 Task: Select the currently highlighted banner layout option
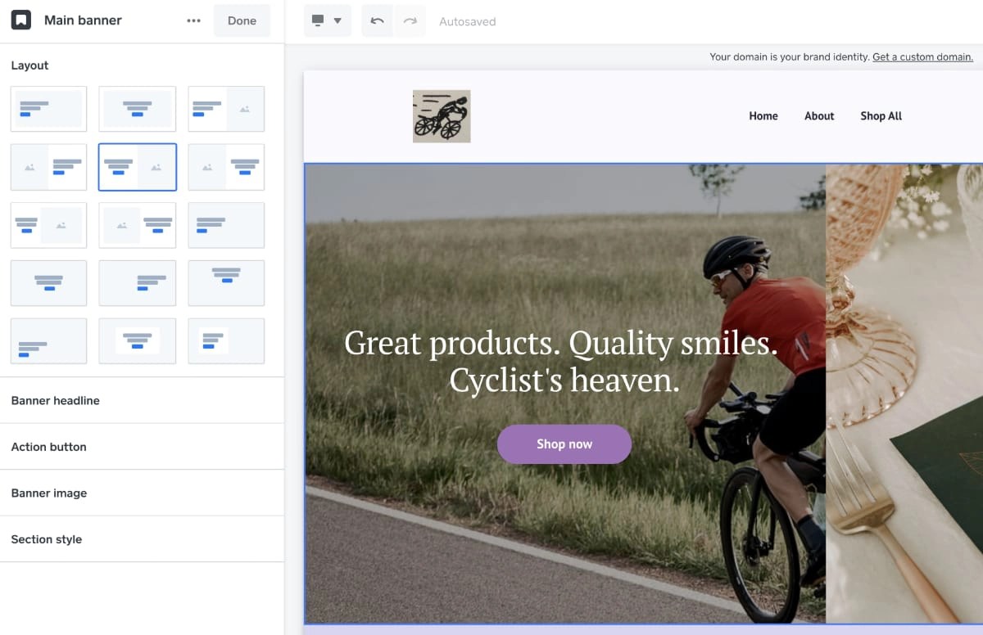(137, 167)
